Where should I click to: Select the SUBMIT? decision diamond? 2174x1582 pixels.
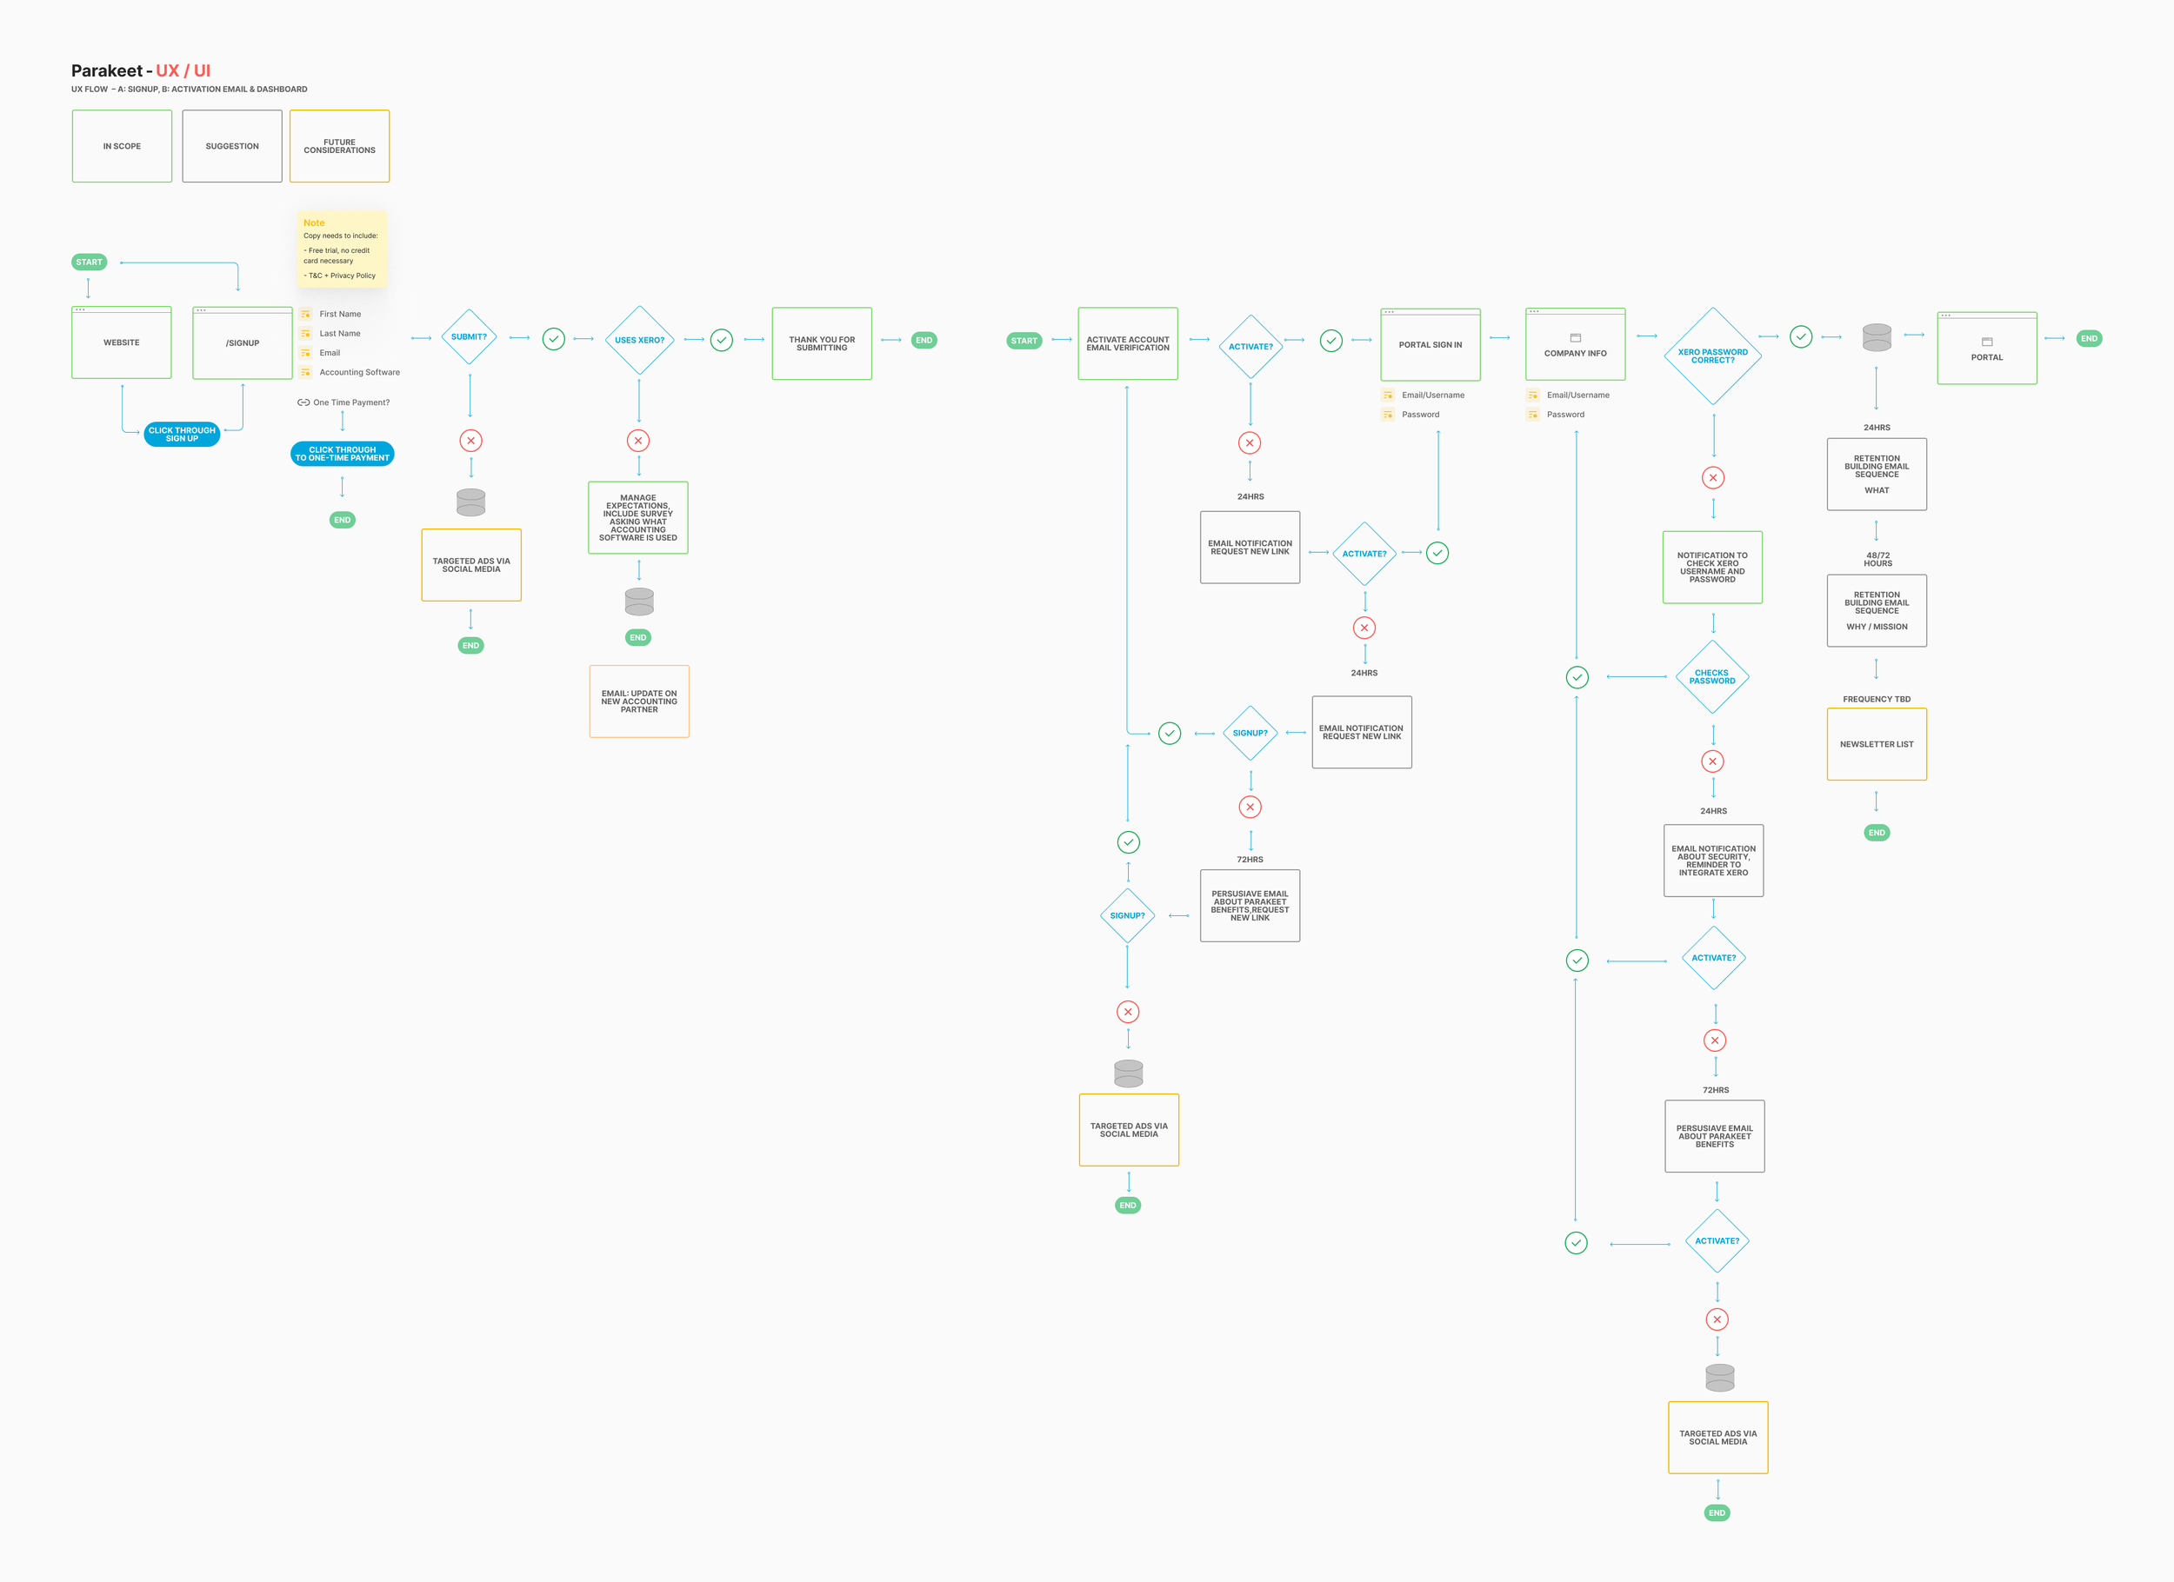(469, 337)
